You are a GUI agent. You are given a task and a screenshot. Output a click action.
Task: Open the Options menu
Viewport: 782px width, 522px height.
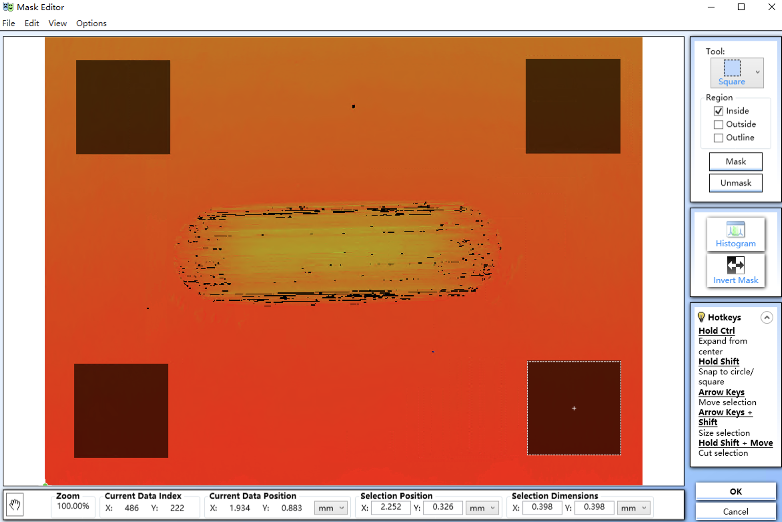91,23
